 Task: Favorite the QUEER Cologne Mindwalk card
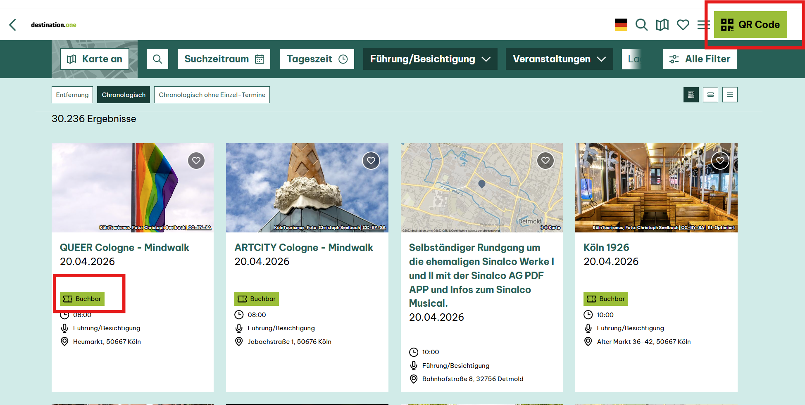click(196, 161)
